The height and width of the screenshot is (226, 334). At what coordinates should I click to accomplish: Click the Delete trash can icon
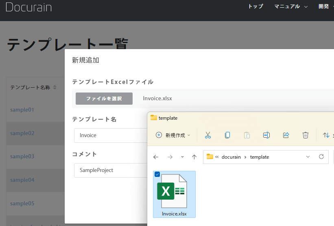pyautogui.click(x=306, y=135)
